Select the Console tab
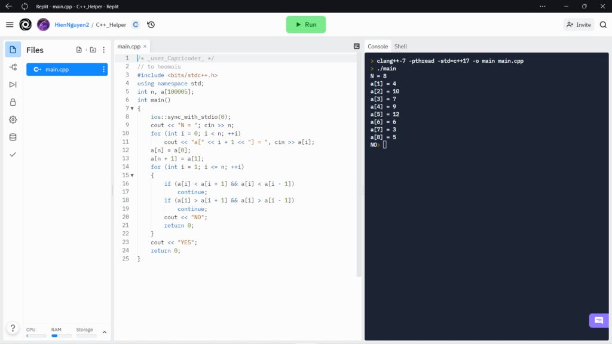Image resolution: width=612 pixels, height=344 pixels. pyautogui.click(x=378, y=47)
